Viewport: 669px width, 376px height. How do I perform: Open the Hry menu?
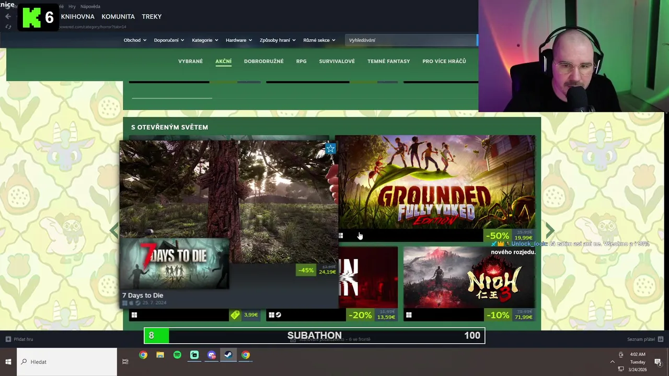coord(72,6)
